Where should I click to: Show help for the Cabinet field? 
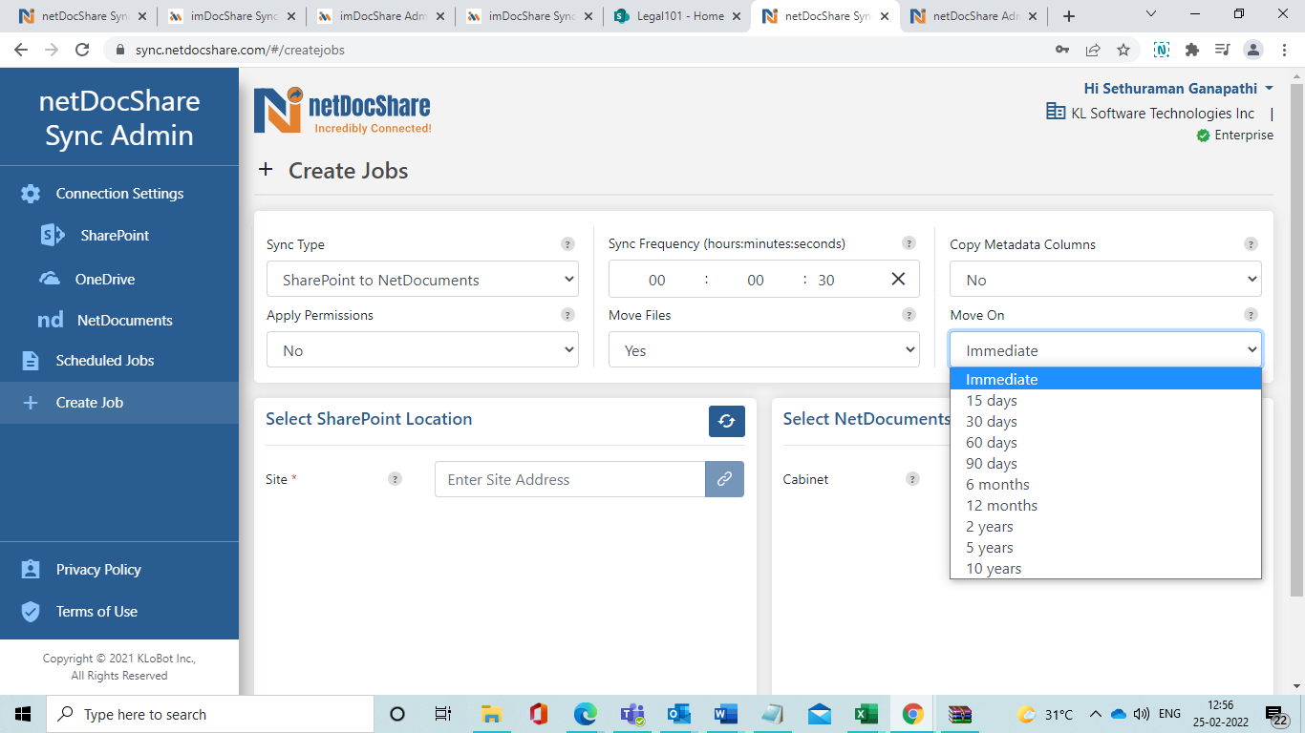point(912,479)
